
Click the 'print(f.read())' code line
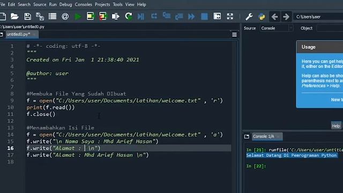pos(50,107)
